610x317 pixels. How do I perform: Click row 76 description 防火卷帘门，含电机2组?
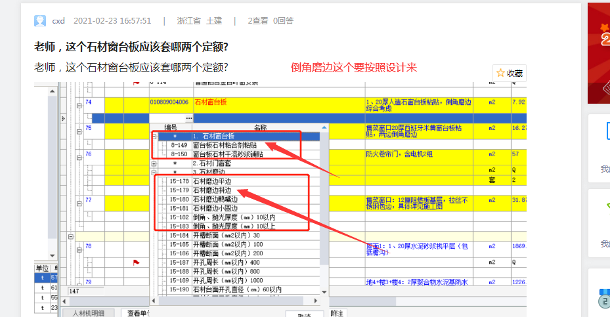point(399,154)
